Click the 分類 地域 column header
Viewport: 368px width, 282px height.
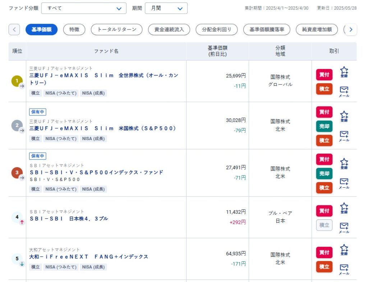(x=280, y=51)
